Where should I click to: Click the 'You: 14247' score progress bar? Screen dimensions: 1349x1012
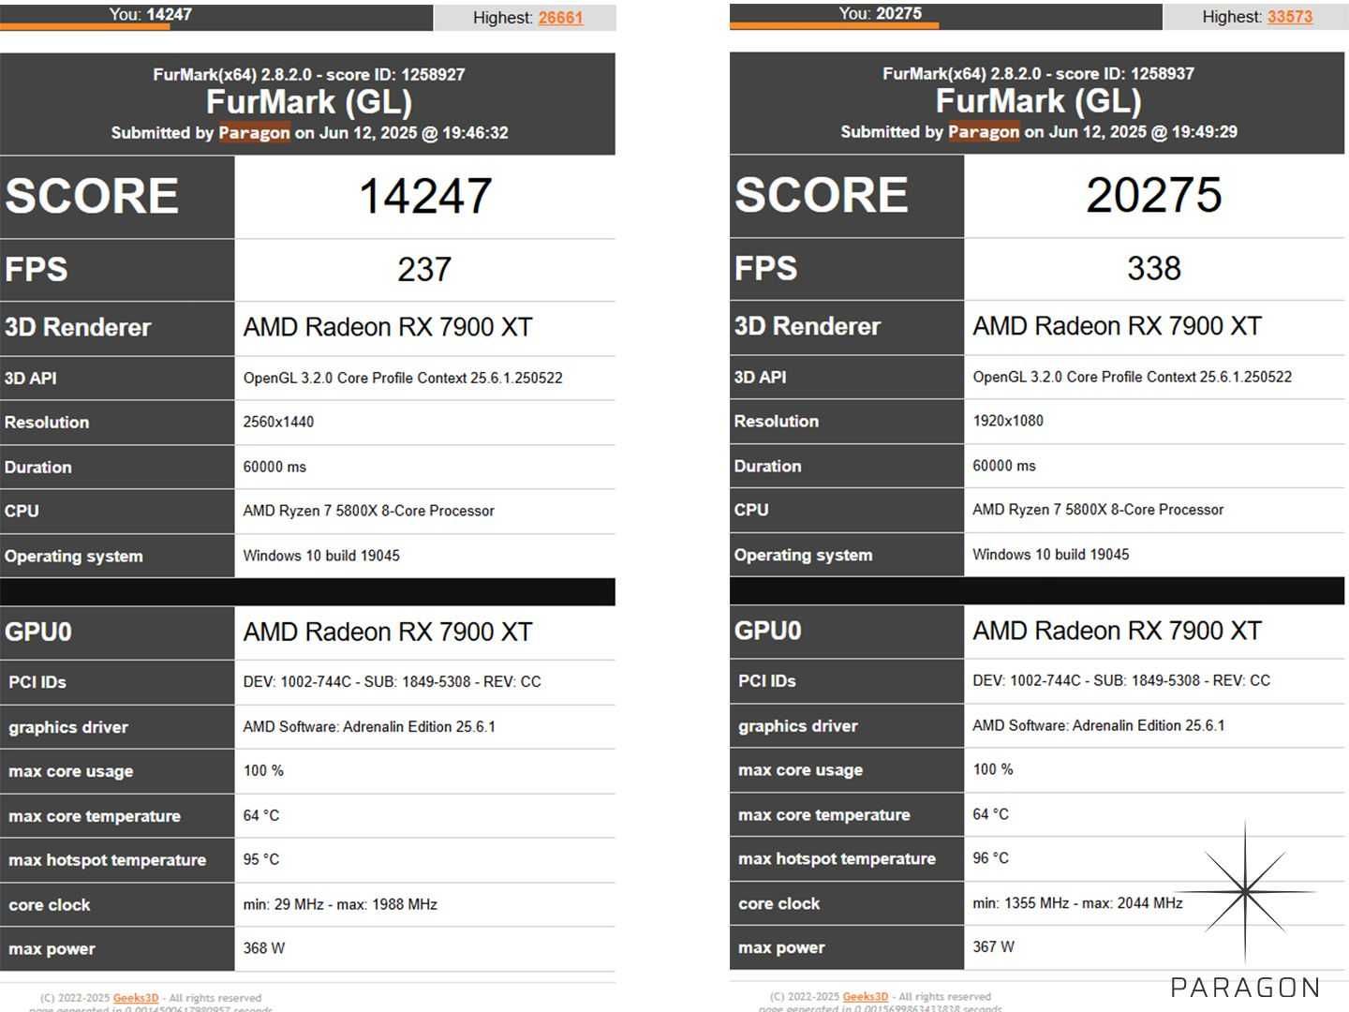[216, 17]
